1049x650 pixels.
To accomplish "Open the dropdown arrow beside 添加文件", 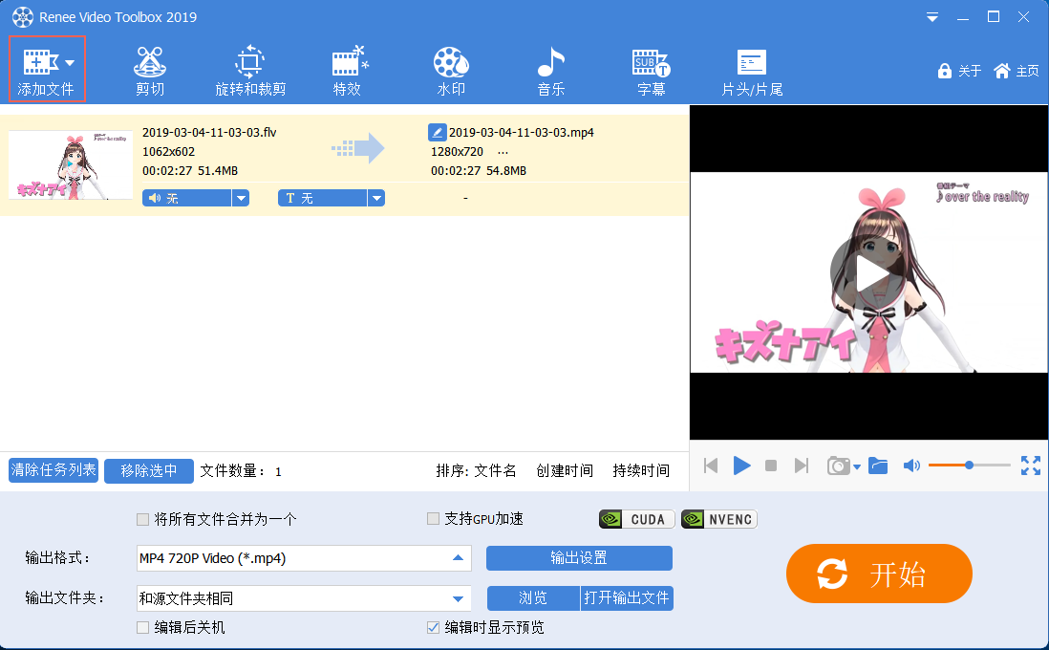I will tap(70, 63).
